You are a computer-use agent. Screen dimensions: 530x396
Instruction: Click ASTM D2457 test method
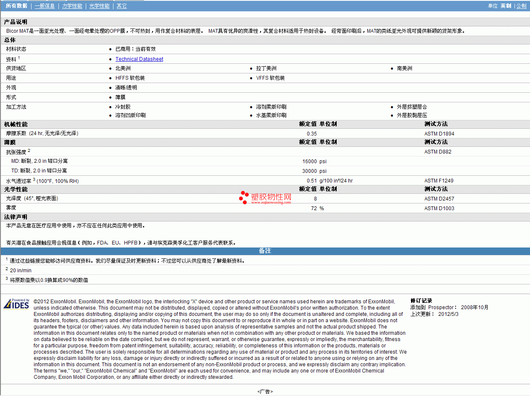[439, 199]
